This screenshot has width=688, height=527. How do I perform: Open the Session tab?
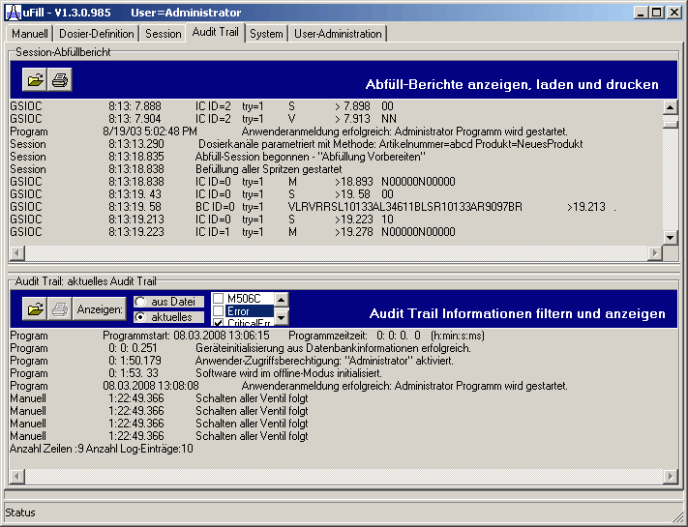coord(164,34)
